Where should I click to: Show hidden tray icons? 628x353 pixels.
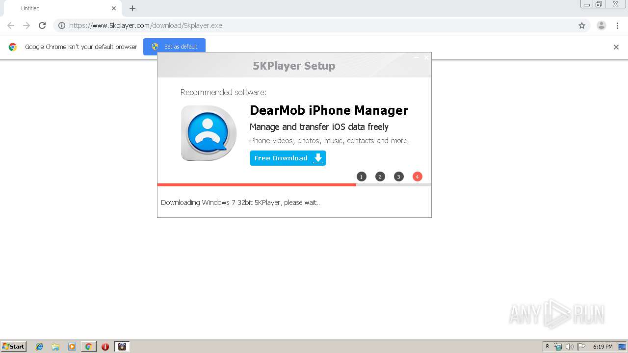pos(548,347)
